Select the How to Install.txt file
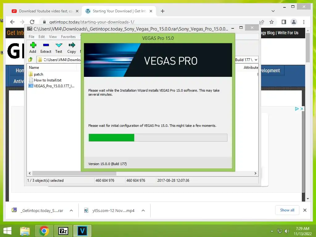 [45, 80]
